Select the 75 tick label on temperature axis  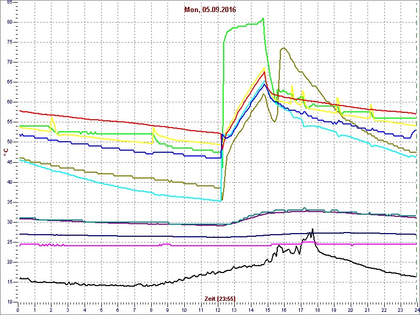tap(9, 43)
